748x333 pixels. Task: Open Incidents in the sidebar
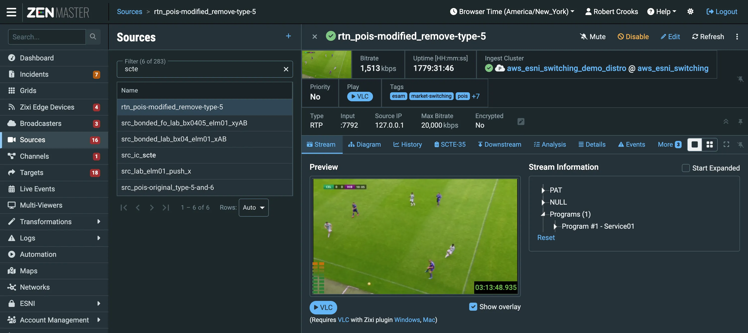click(x=54, y=74)
